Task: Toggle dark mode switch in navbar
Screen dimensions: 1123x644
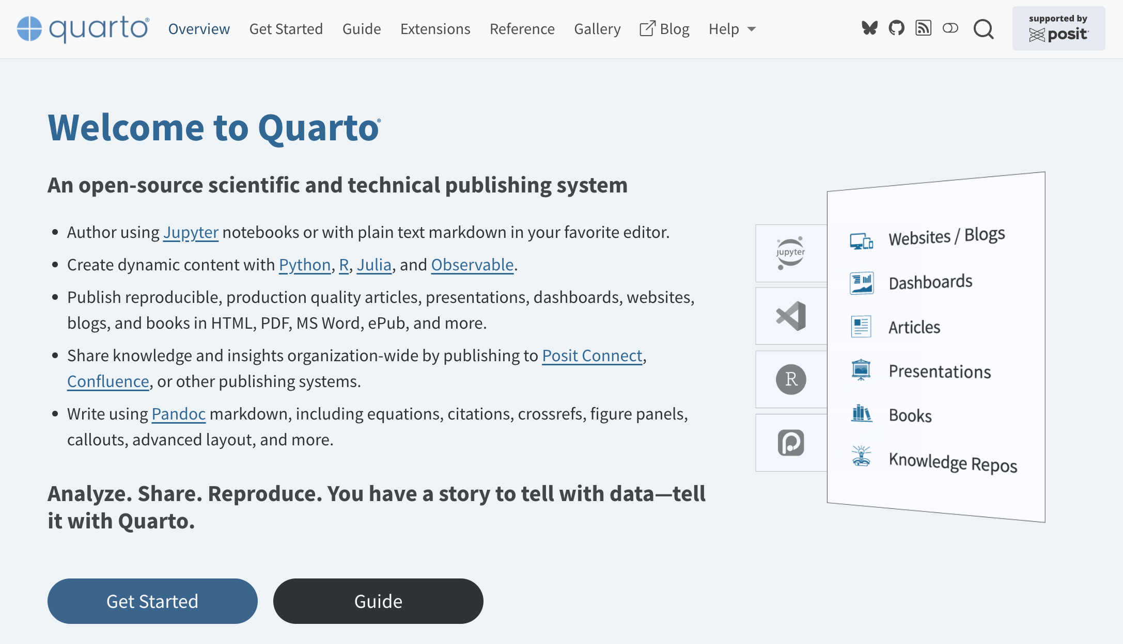Action: 950,28
